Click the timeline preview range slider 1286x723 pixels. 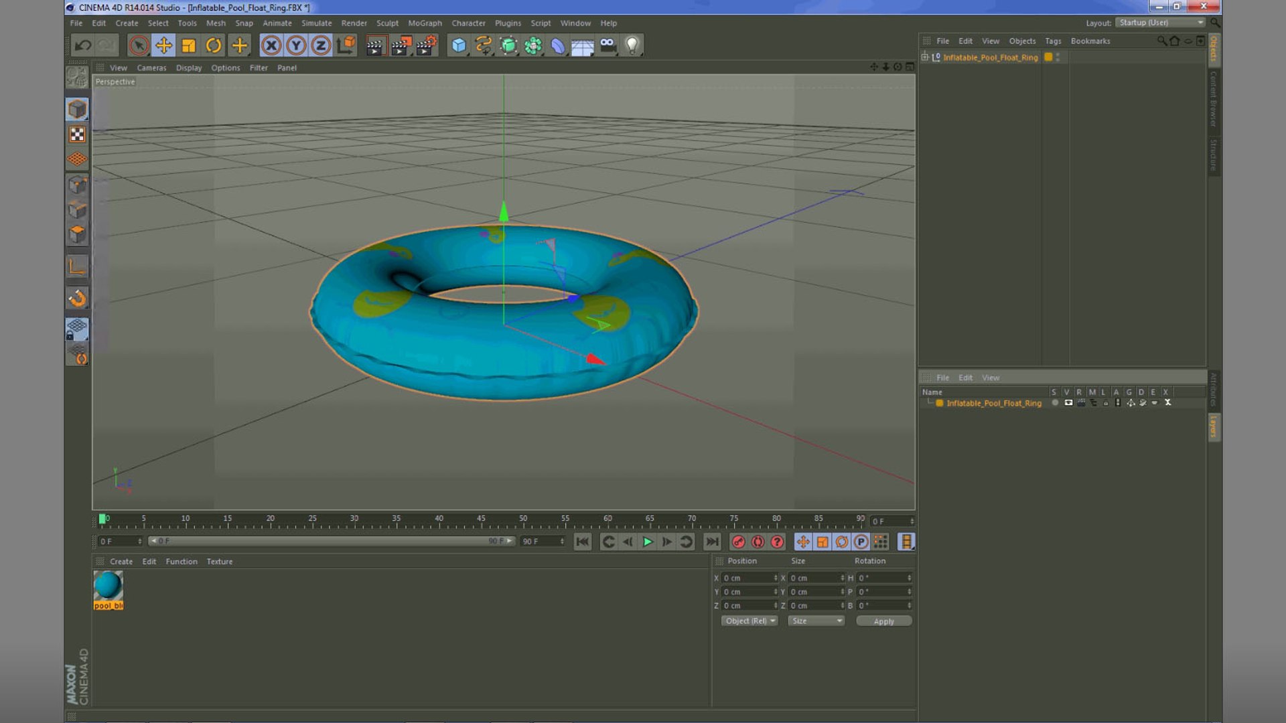(332, 541)
